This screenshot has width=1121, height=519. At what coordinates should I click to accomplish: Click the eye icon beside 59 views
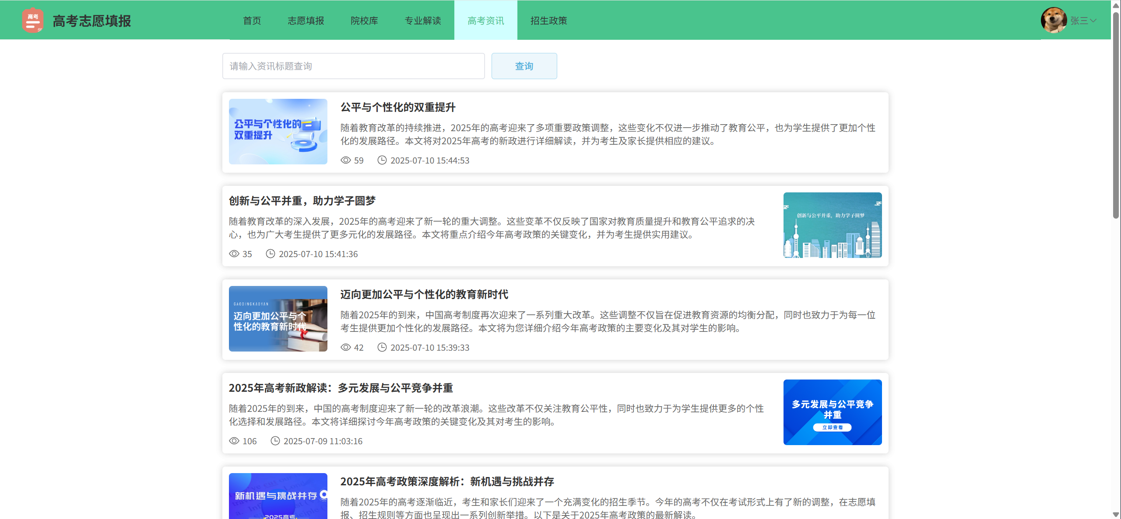click(x=345, y=160)
